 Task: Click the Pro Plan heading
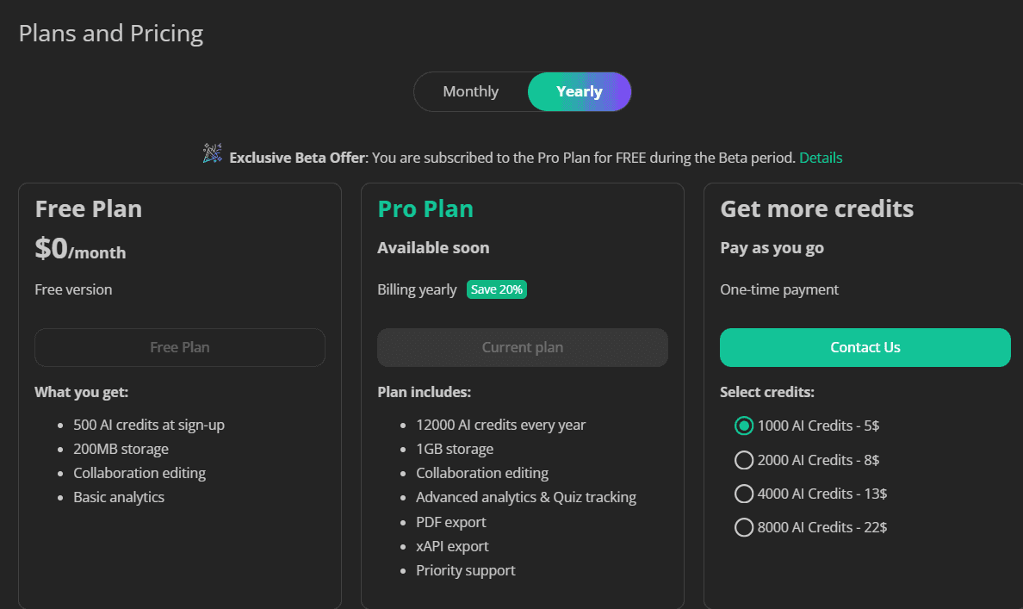point(425,208)
